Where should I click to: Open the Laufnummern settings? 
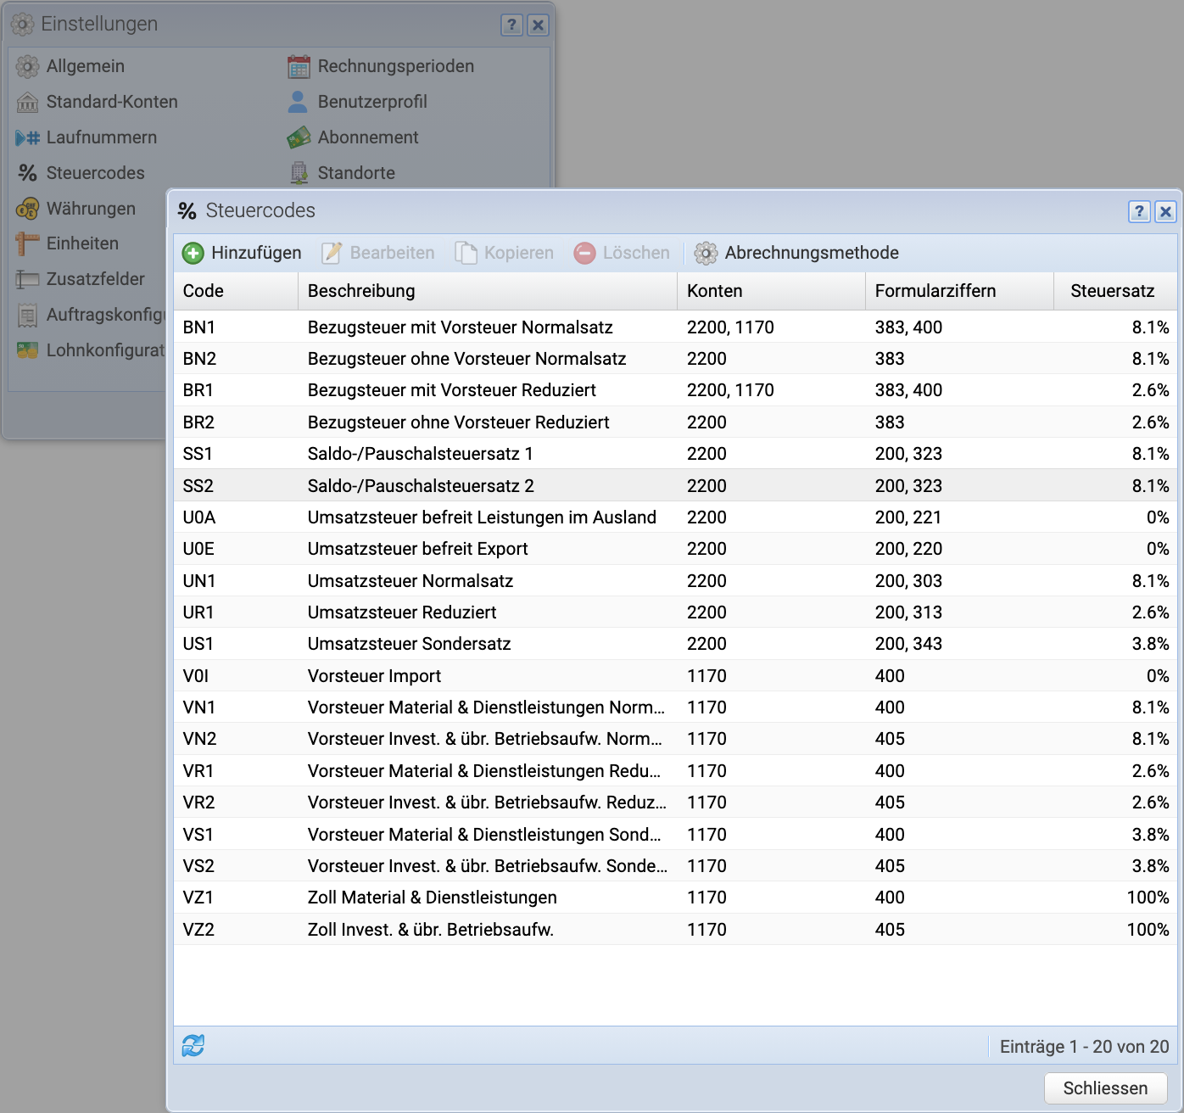tap(101, 137)
